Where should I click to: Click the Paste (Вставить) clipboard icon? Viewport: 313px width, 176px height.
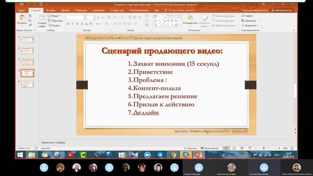pyautogui.click(x=22, y=18)
